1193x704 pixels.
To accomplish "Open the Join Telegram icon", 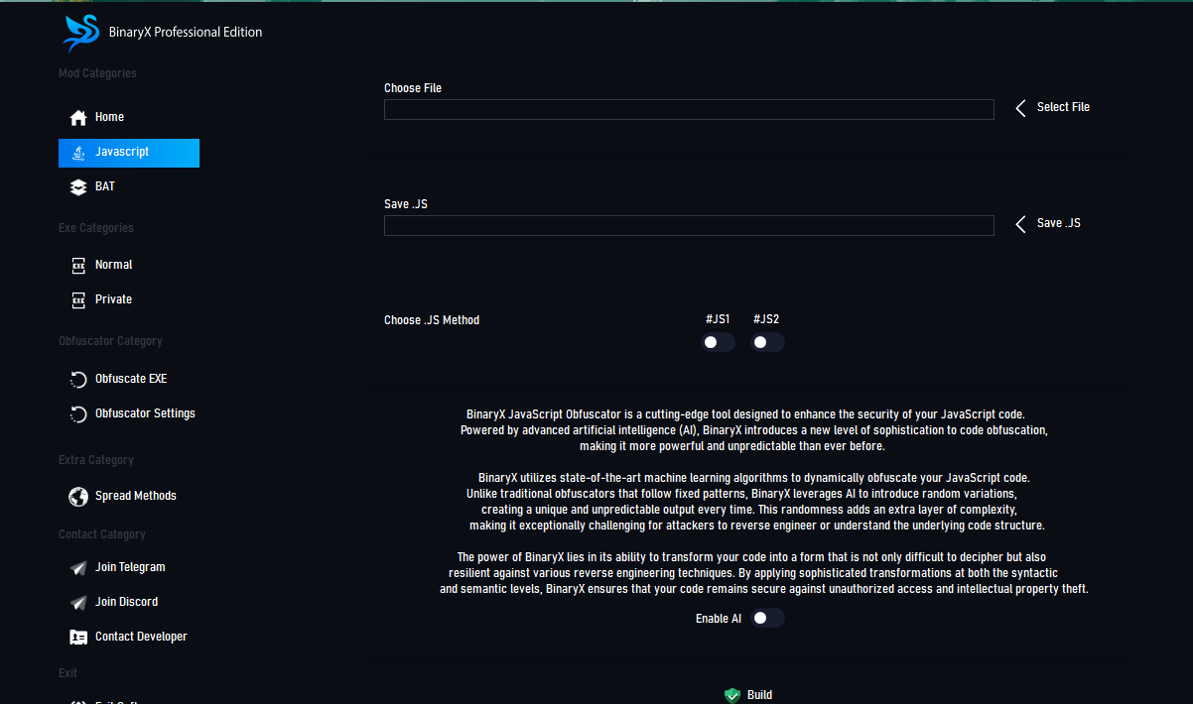I will 78,566.
